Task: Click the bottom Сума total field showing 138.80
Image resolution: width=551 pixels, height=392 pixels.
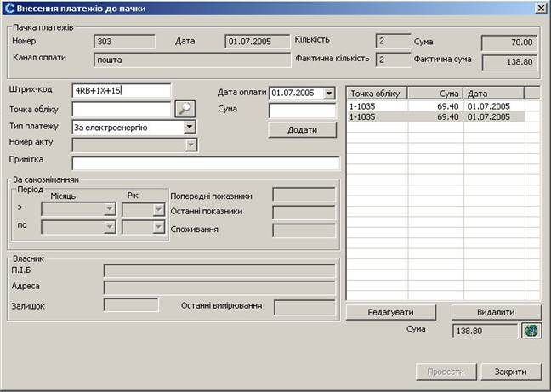Action: click(x=485, y=331)
